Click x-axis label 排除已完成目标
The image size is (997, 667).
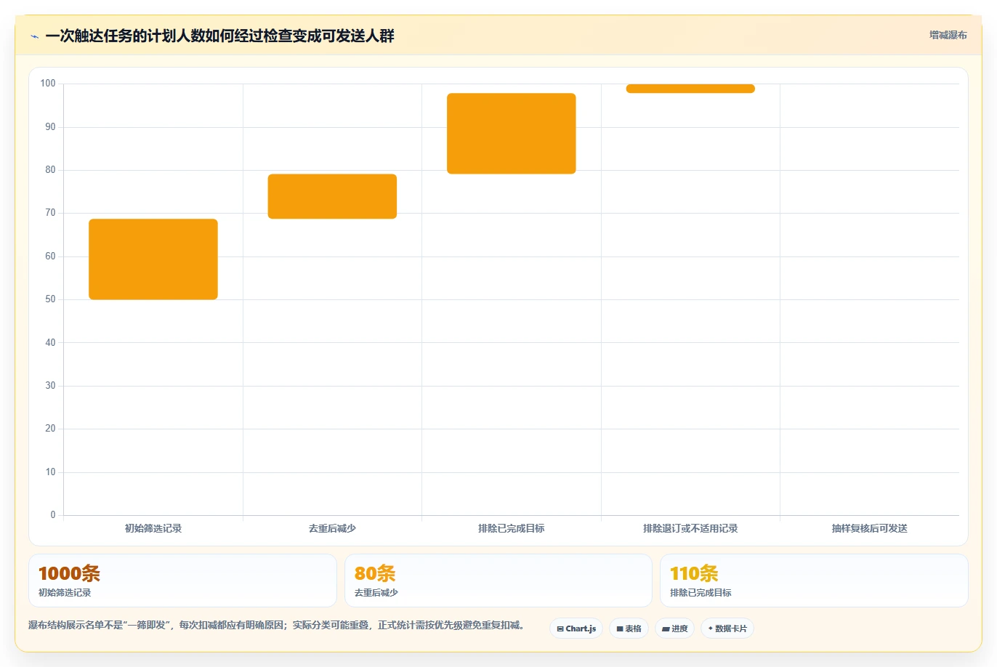[x=512, y=528]
